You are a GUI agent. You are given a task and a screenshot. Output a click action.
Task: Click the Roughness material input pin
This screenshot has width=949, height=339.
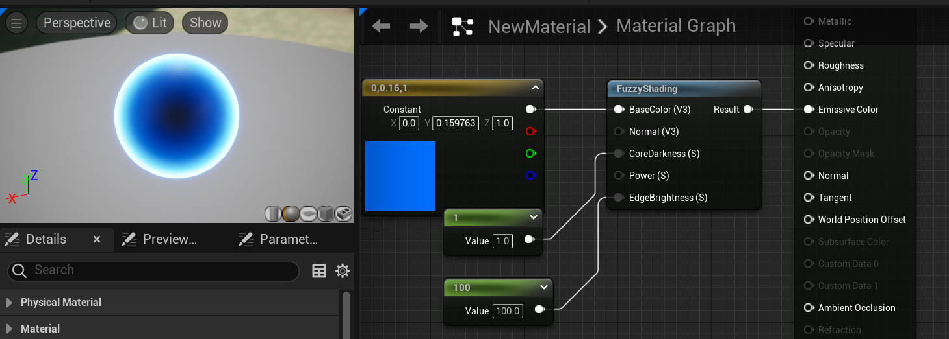coord(809,65)
